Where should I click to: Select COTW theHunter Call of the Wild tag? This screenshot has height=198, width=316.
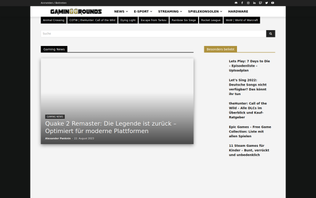92,20
